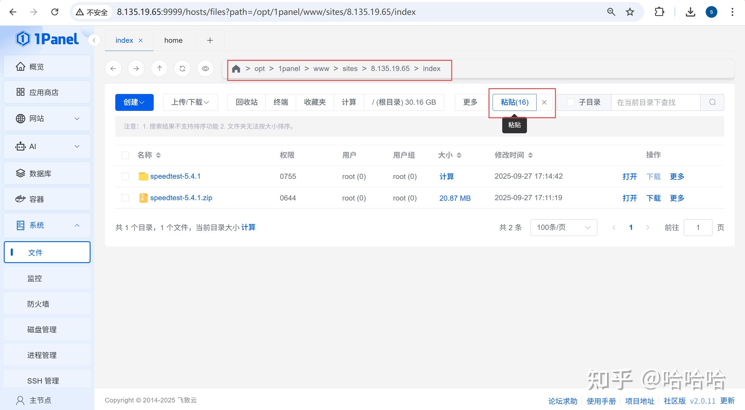This screenshot has width=745, height=410.
Task: Click the back navigation arrow
Action: click(113, 68)
